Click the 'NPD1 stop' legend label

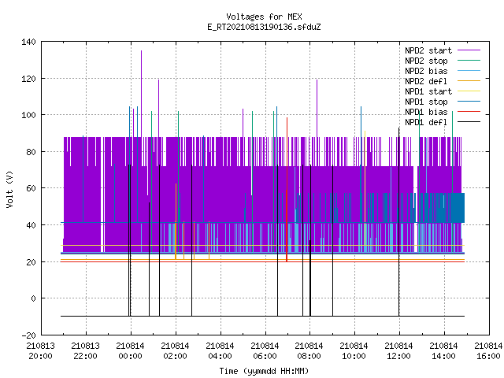pos(426,102)
